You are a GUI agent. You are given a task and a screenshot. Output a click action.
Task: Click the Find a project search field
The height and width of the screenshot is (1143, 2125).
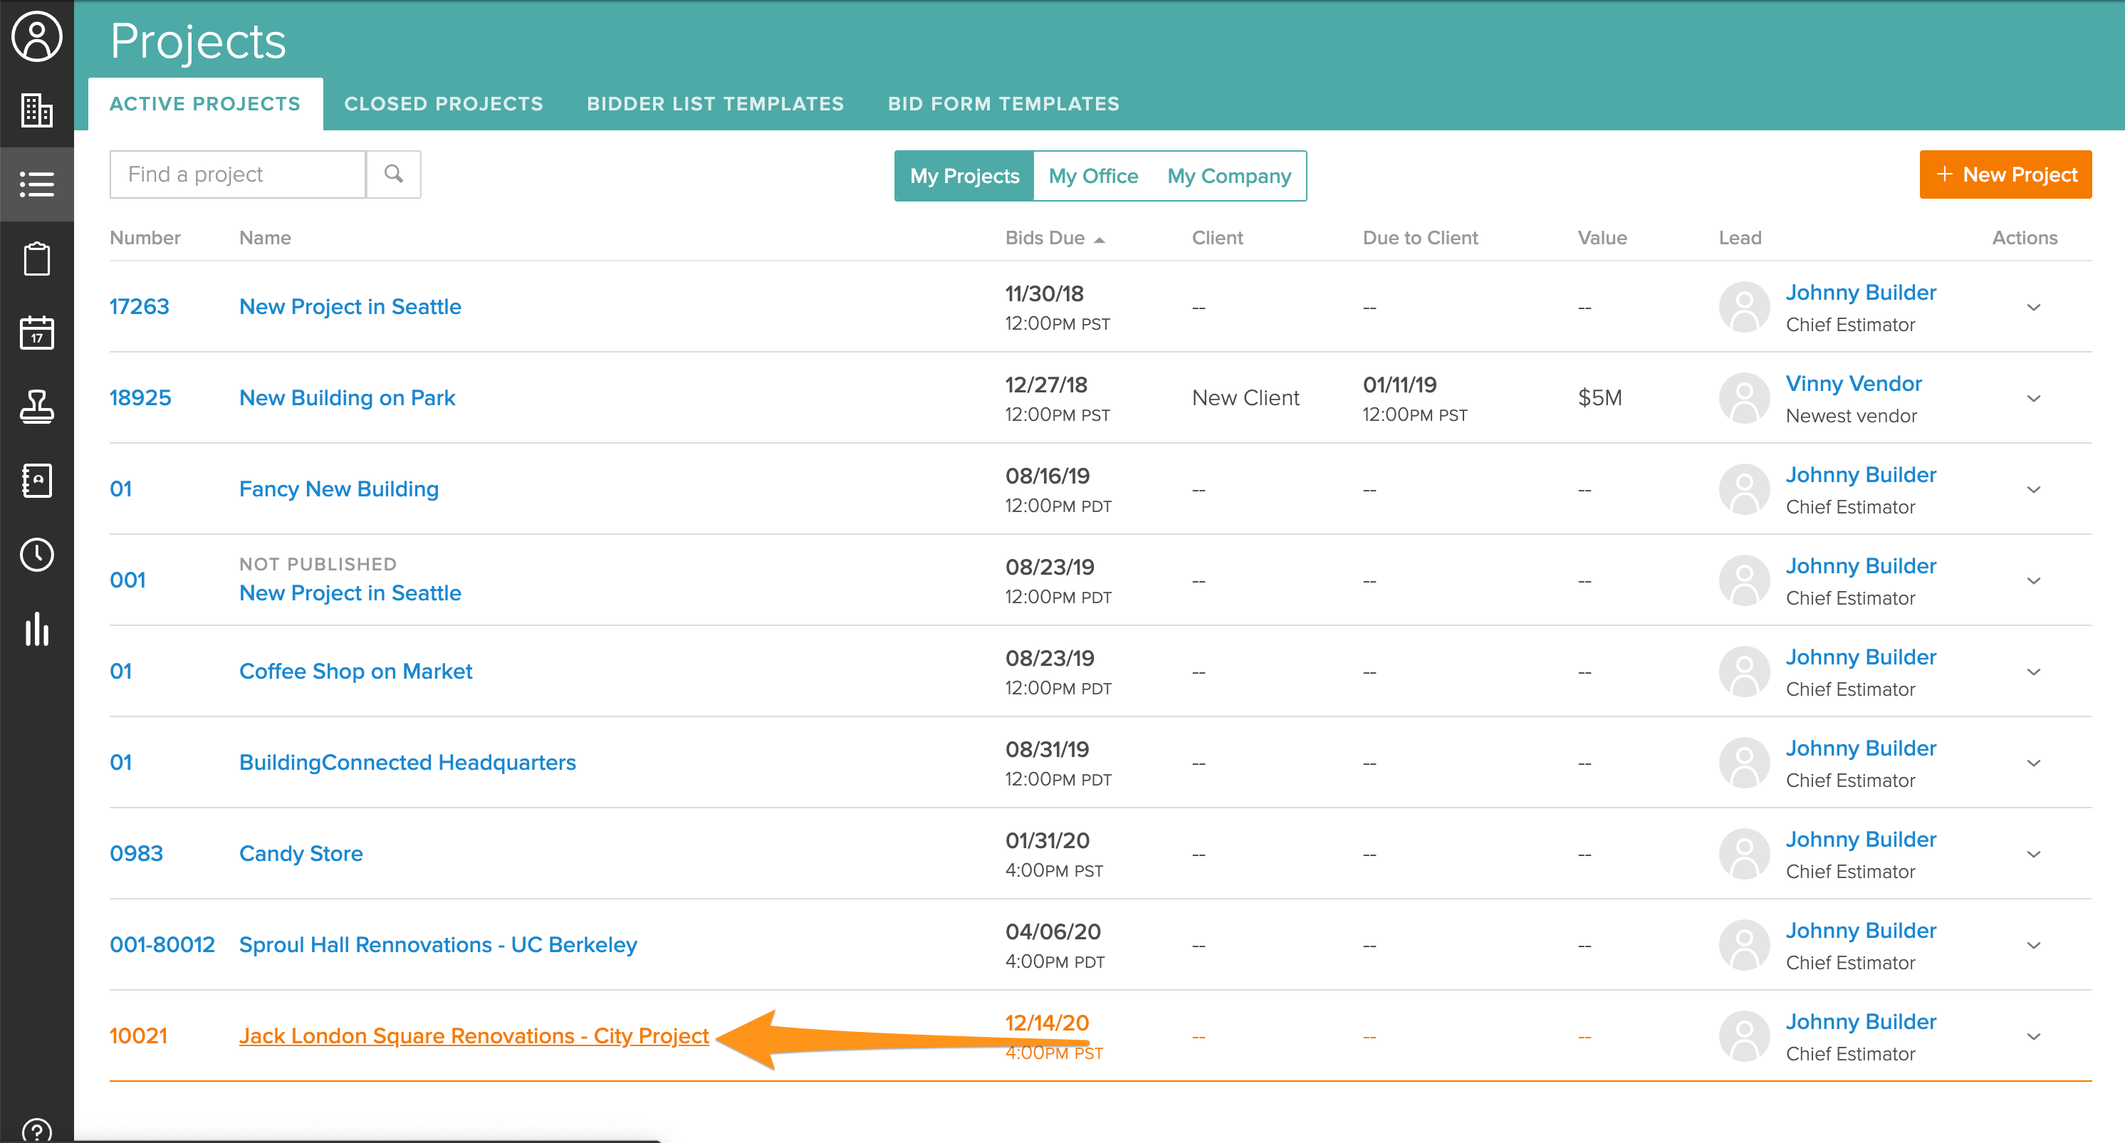pyautogui.click(x=238, y=174)
